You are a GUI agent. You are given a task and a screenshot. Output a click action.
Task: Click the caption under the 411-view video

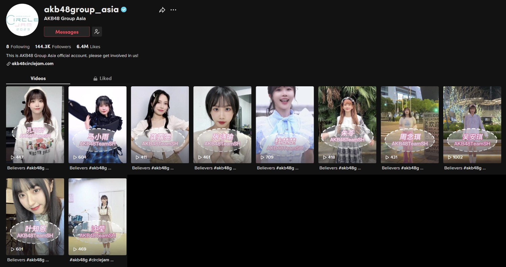[x=153, y=168]
